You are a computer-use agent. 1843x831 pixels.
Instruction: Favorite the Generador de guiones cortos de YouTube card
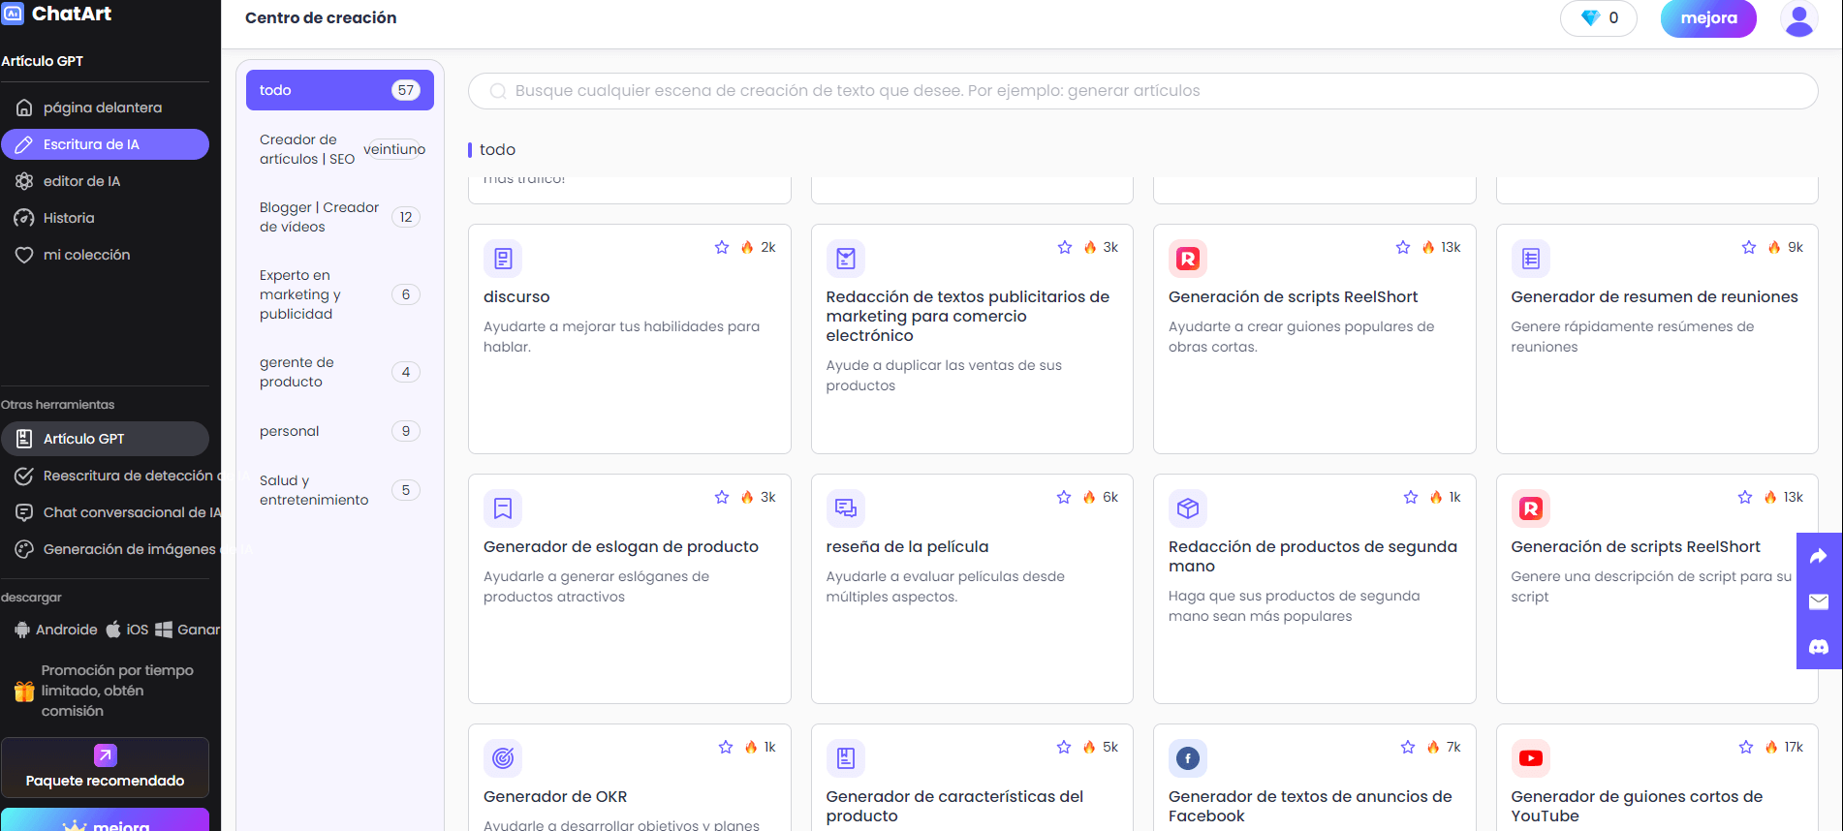[1746, 747]
